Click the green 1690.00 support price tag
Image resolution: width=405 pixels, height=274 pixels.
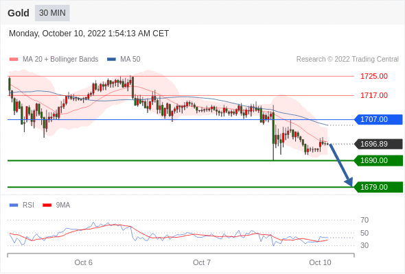tap(378, 160)
